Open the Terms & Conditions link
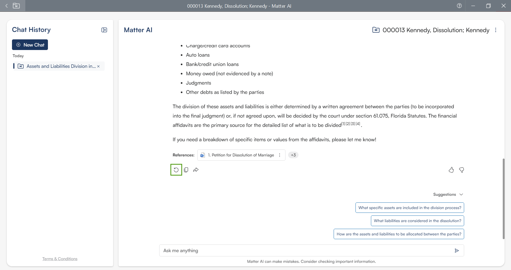 (x=60, y=259)
